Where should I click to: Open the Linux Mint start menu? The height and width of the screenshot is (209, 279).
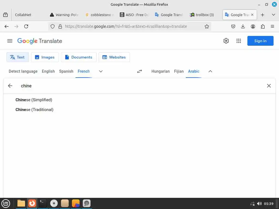(6, 204)
